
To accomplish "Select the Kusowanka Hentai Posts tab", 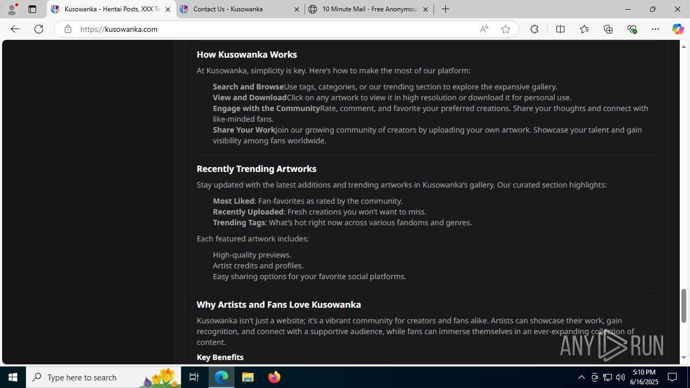I will pos(111,9).
